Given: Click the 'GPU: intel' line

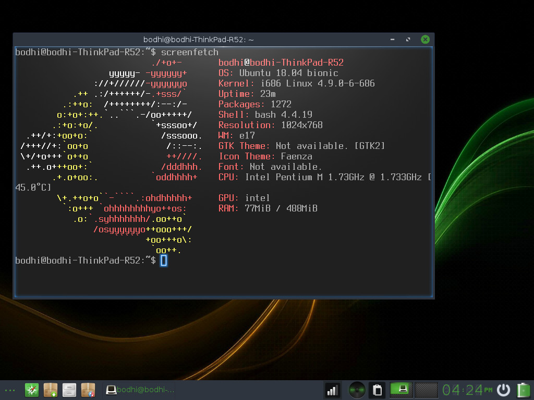Looking at the screenshot, I should coord(244,198).
